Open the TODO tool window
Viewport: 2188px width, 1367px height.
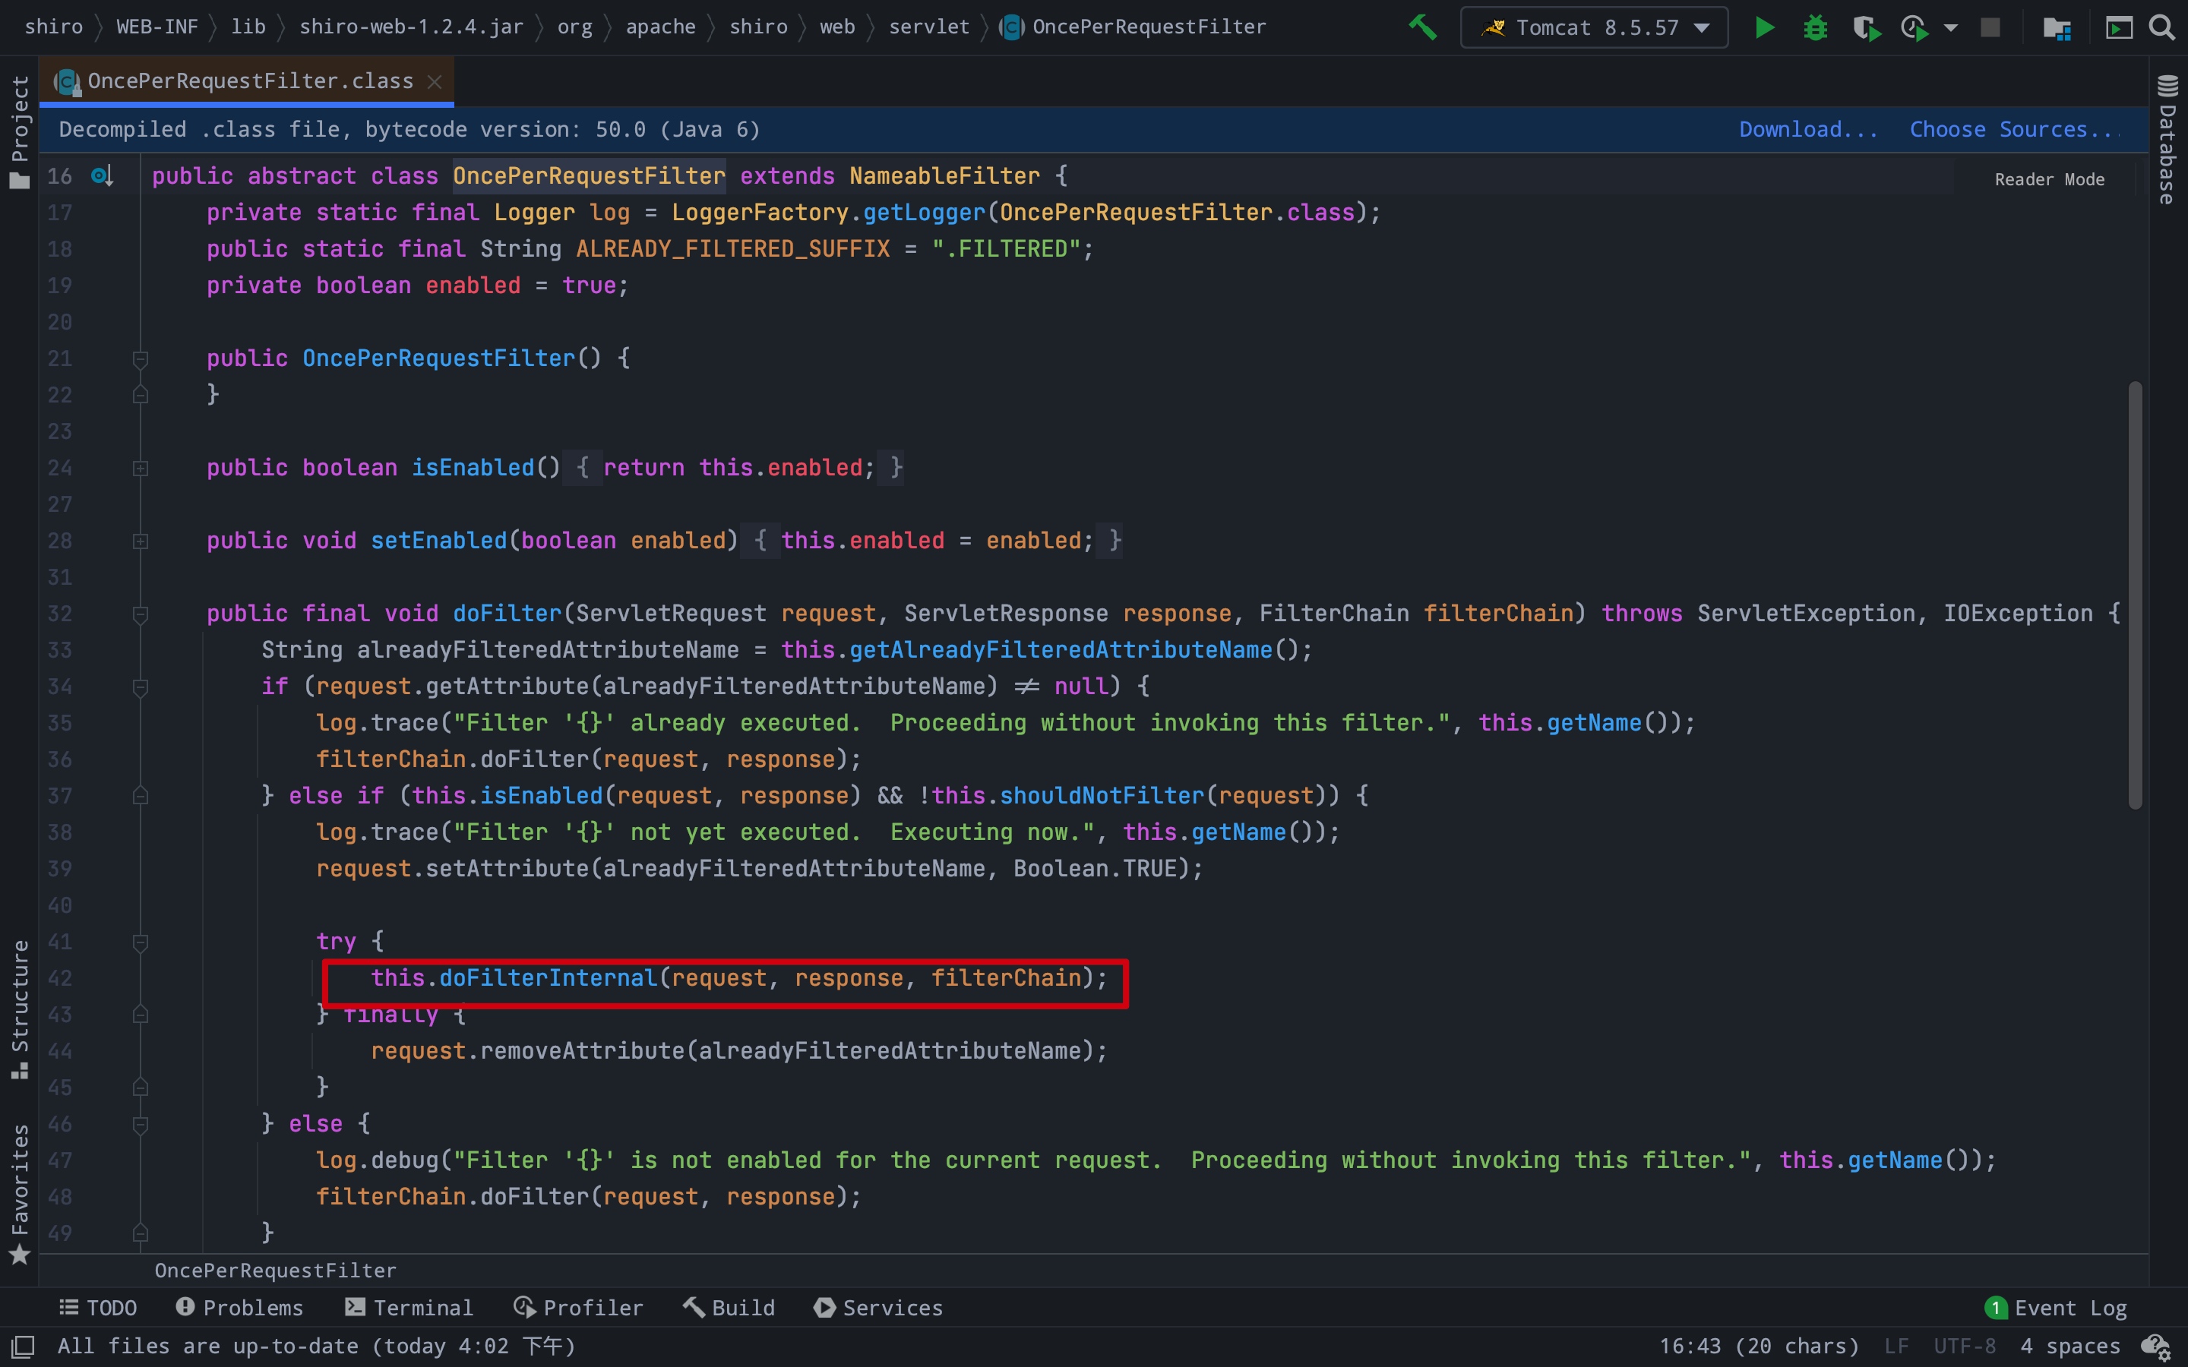click(98, 1307)
